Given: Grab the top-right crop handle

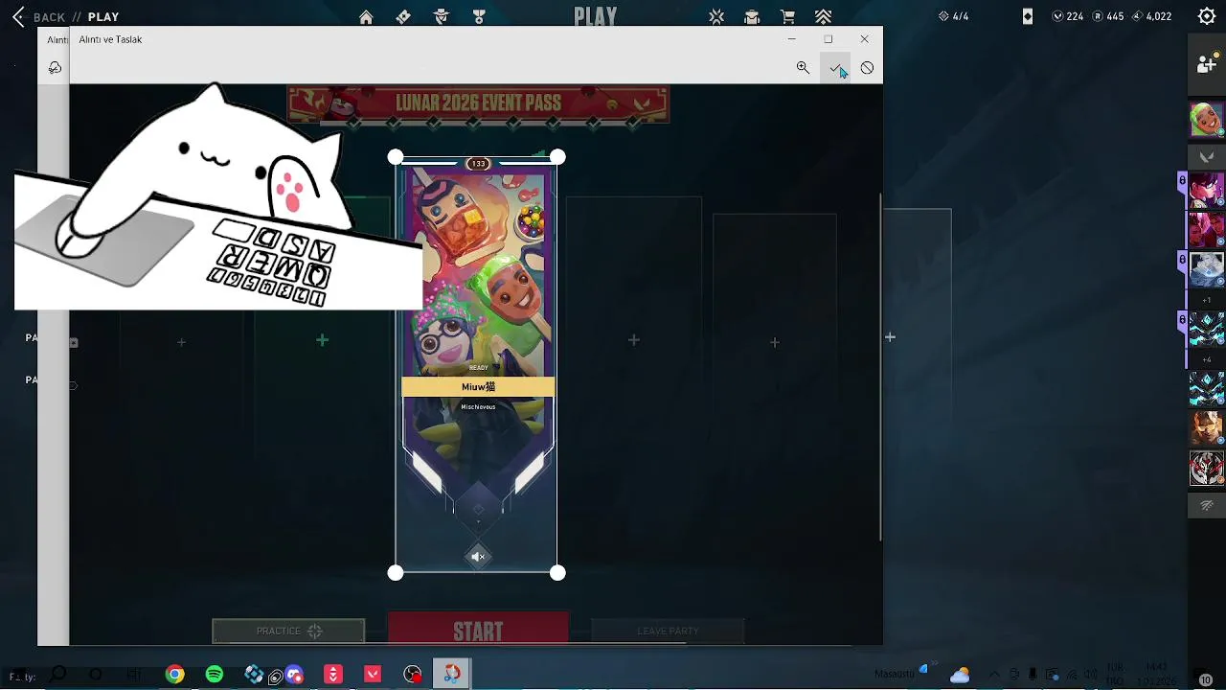Looking at the screenshot, I should 558,157.
